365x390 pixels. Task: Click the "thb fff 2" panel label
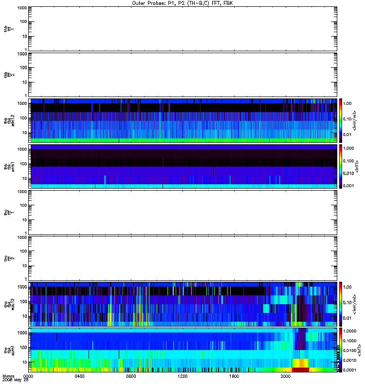pyautogui.click(x=9, y=75)
